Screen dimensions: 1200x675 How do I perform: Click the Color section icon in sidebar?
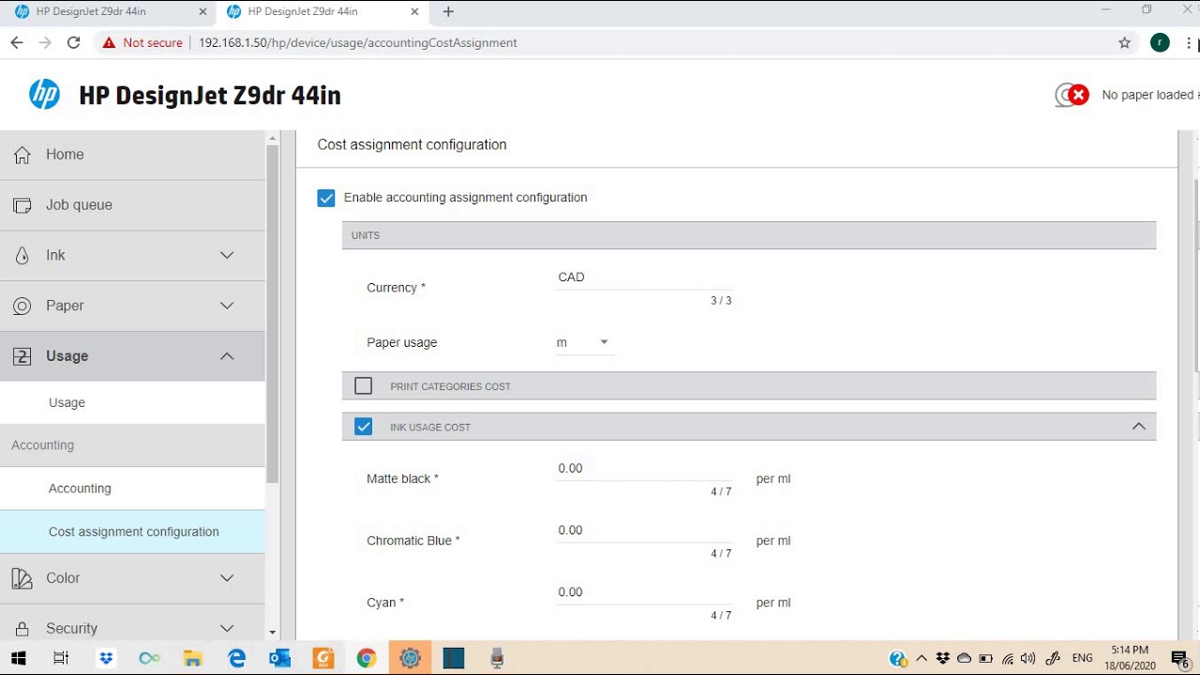tap(22, 578)
